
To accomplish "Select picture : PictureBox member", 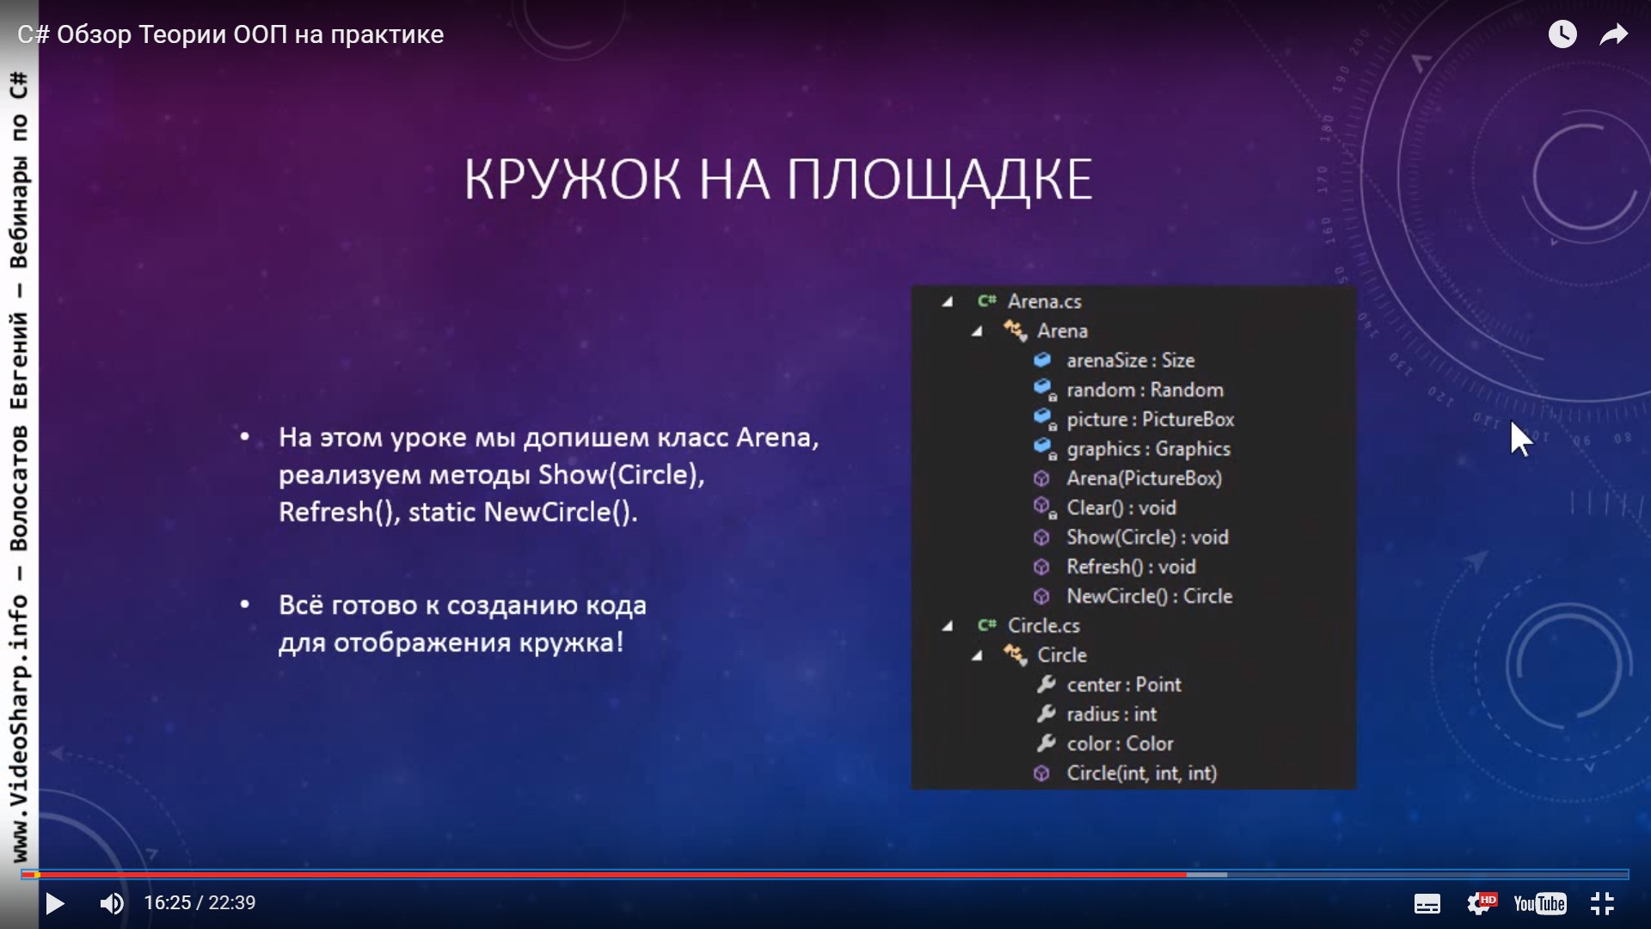I will [1150, 420].
